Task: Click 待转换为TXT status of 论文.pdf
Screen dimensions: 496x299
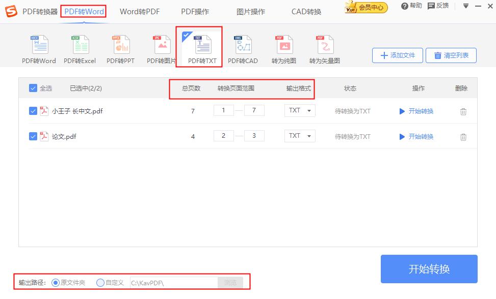Action: tap(352, 137)
